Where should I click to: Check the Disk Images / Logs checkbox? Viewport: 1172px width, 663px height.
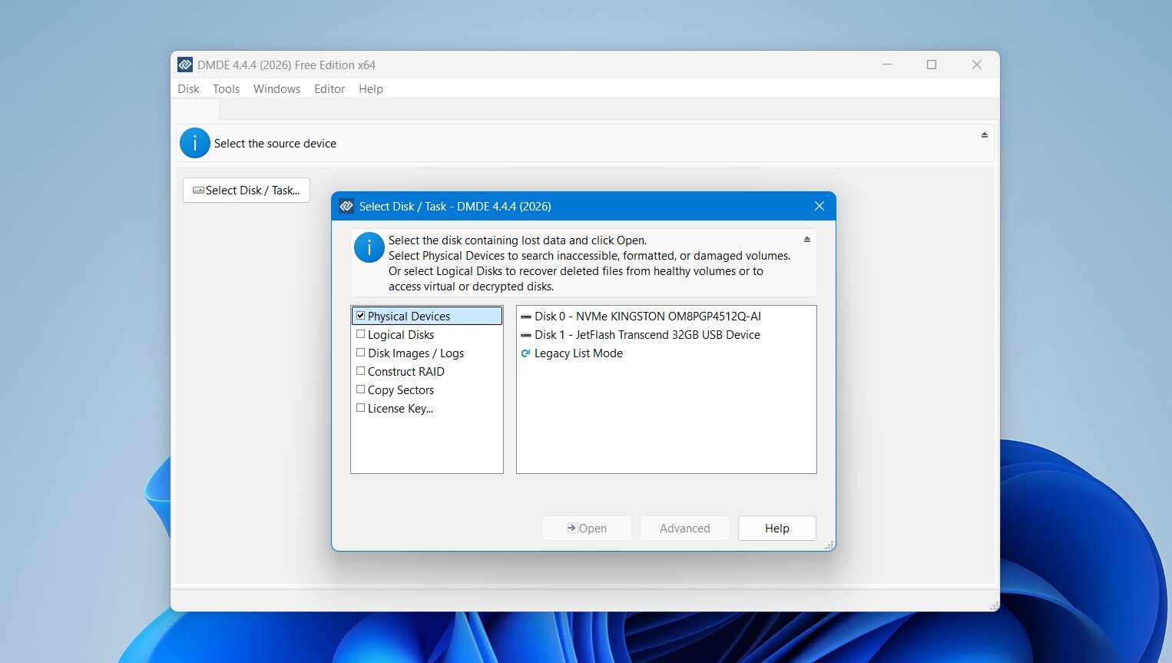pos(360,353)
